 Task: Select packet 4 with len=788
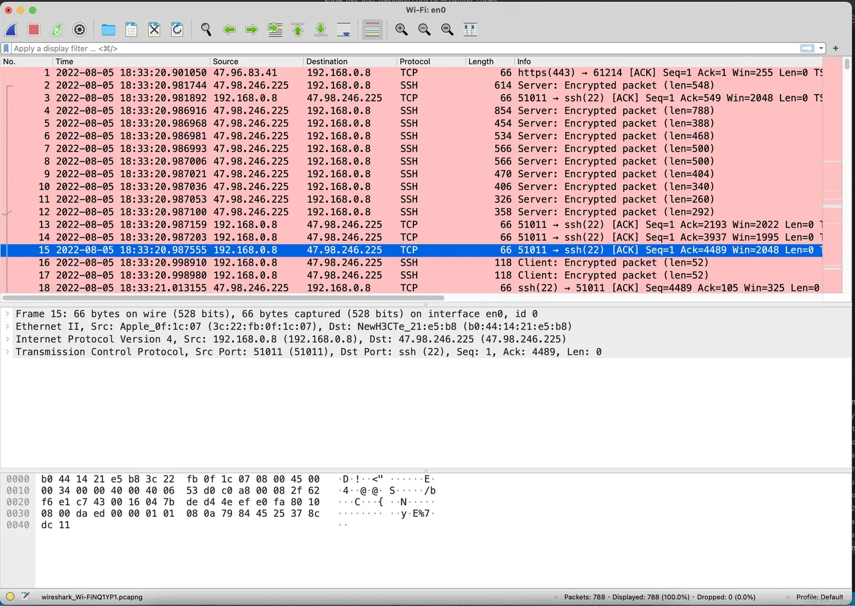[412, 111]
